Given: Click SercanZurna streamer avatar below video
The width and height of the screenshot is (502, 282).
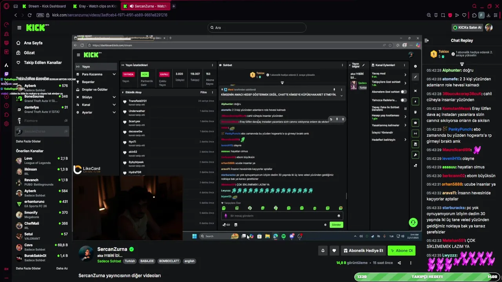Looking at the screenshot, I should coord(86,254).
